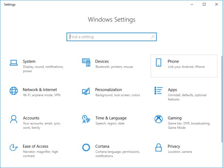Click the Time & Language clock icon

(x=86, y=119)
